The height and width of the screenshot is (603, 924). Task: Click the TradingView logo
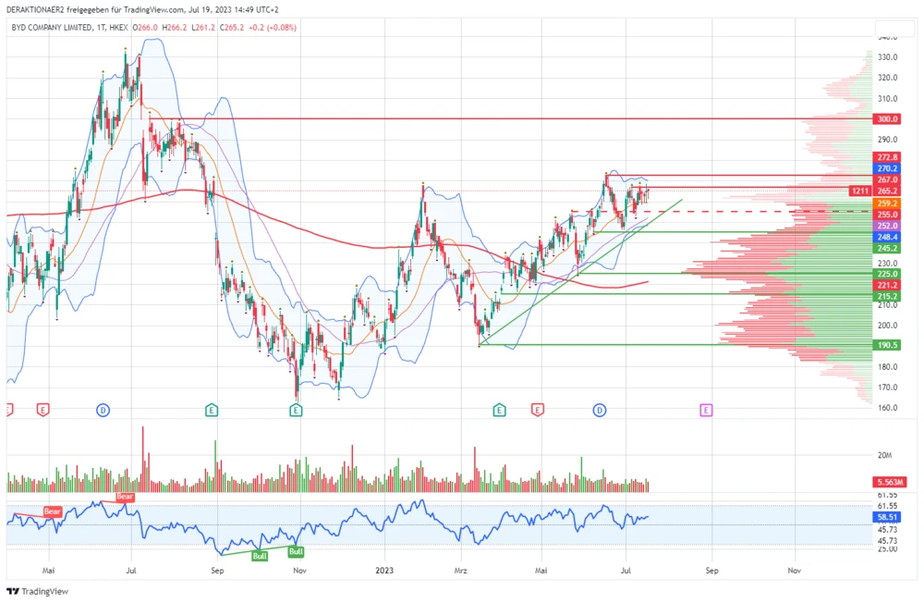pos(31,591)
